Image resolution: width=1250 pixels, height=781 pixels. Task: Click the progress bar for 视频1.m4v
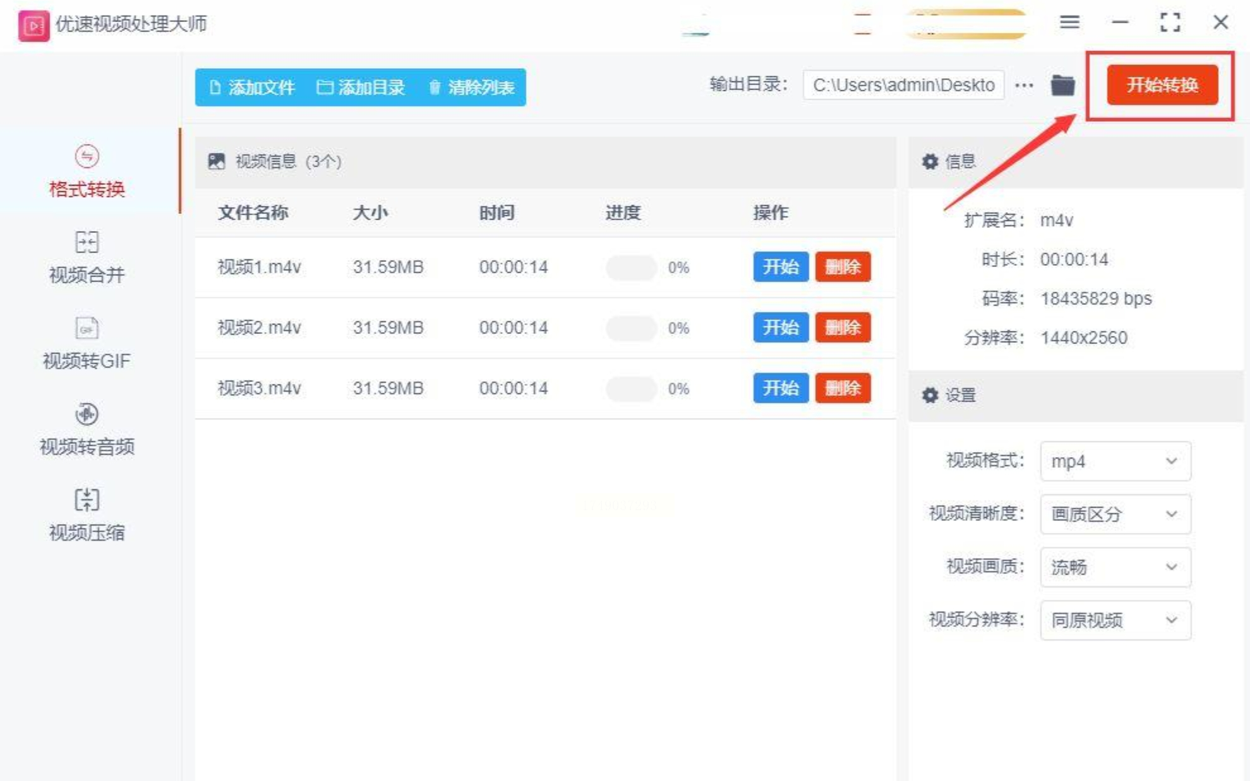(x=631, y=268)
